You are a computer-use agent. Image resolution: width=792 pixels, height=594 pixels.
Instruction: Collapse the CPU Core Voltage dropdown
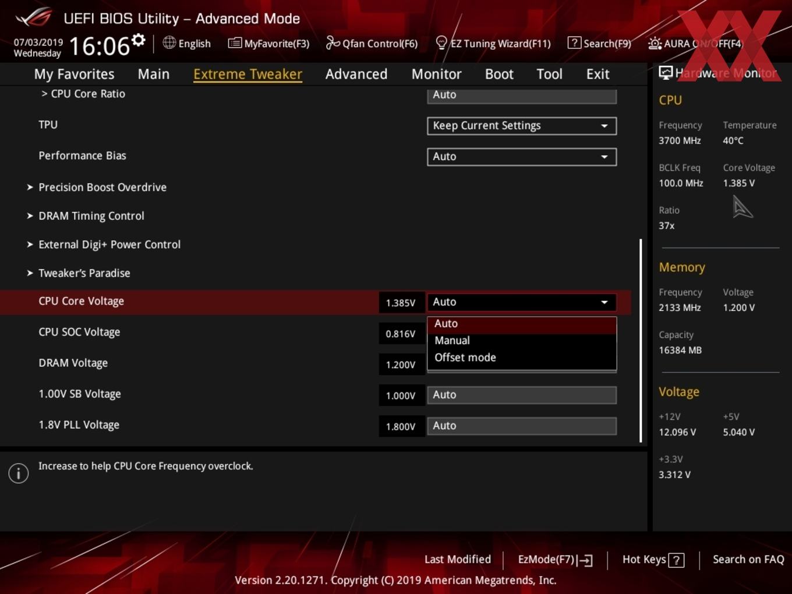[522, 302]
